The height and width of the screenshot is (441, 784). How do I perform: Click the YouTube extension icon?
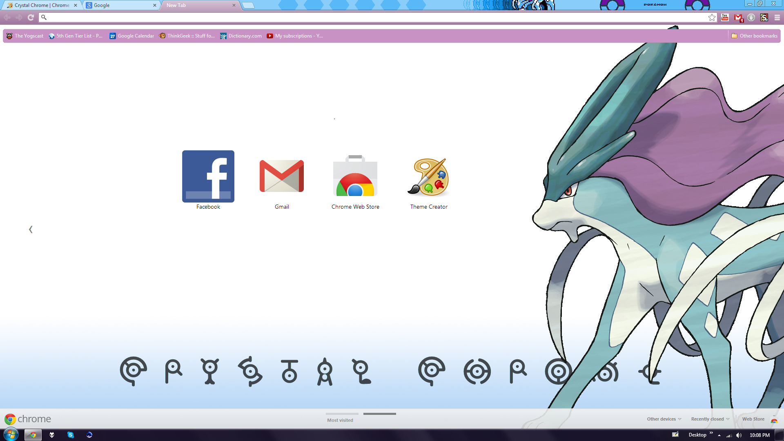[x=725, y=17]
